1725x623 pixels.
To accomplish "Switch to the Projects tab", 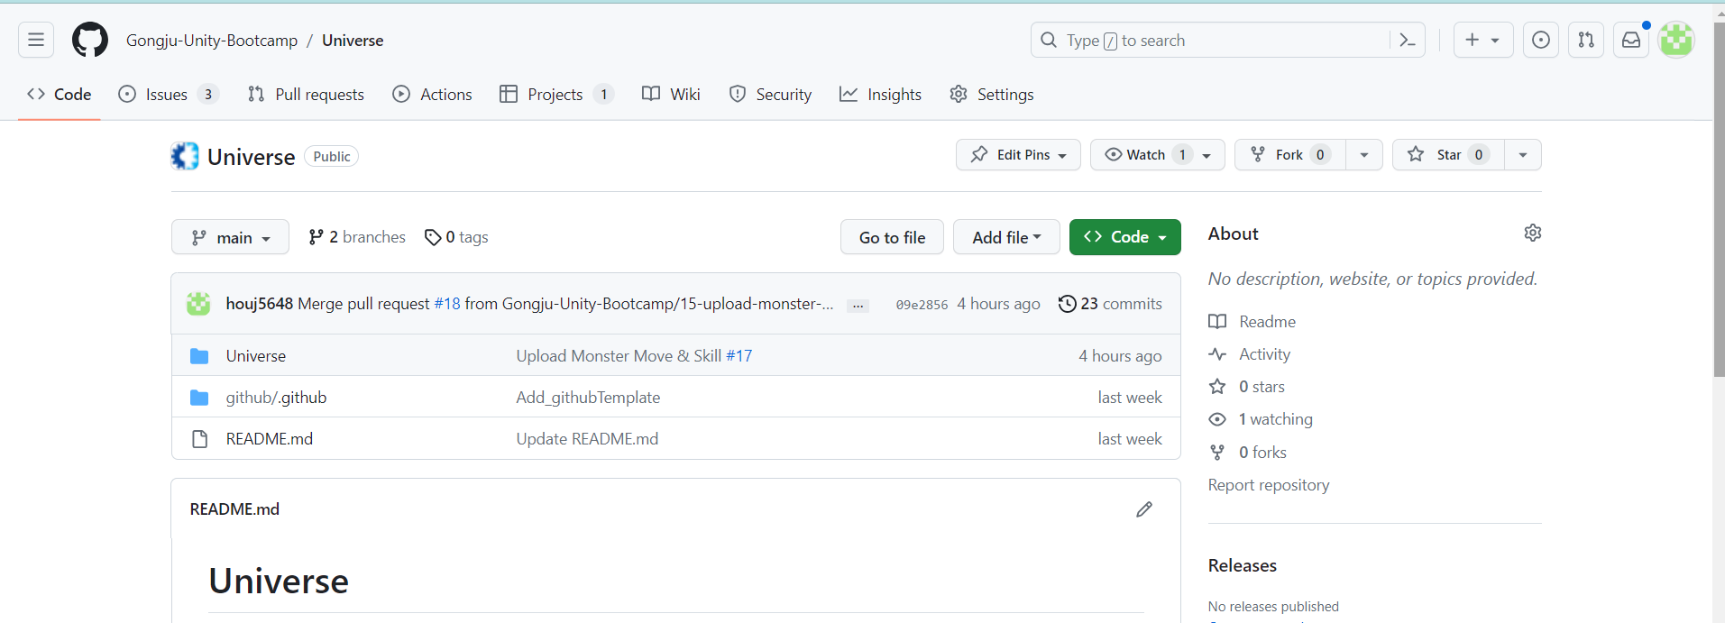I will pyautogui.click(x=556, y=95).
